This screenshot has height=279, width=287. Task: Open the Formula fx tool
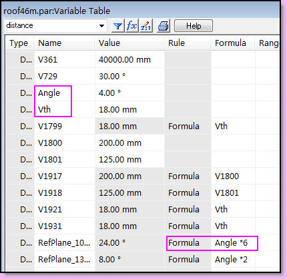(x=131, y=26)
